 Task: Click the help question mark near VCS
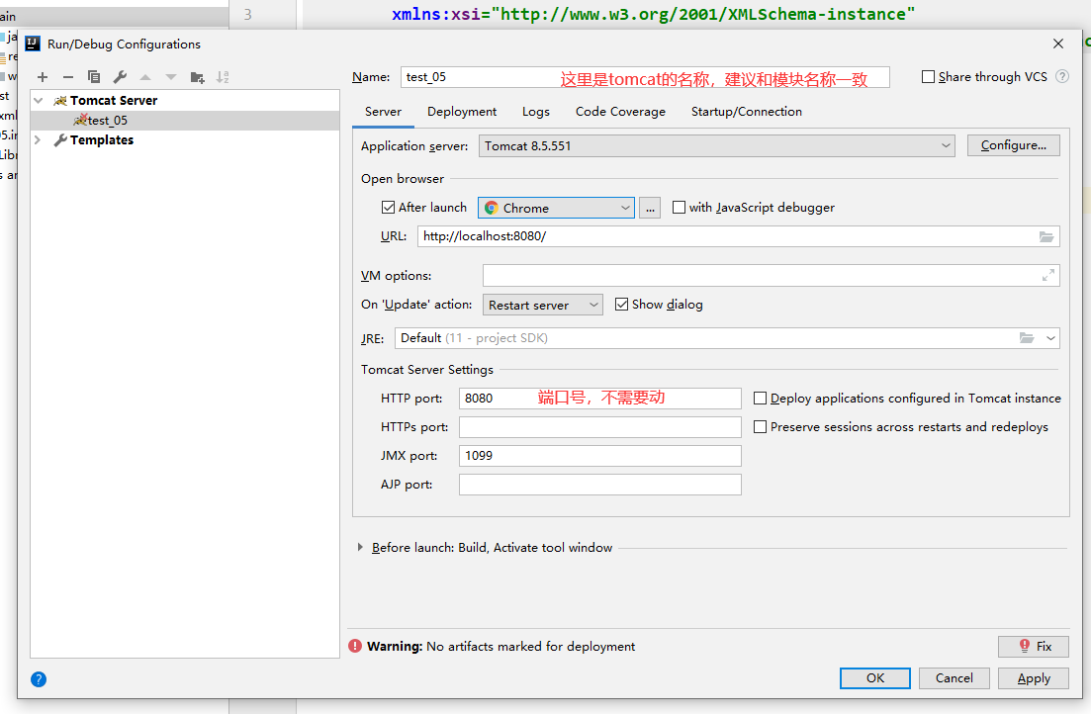point(1061,76)
